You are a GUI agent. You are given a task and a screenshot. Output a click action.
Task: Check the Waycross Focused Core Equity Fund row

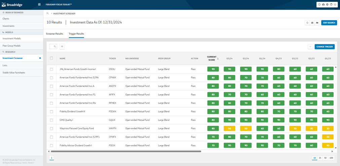click(x=51, y=128)
